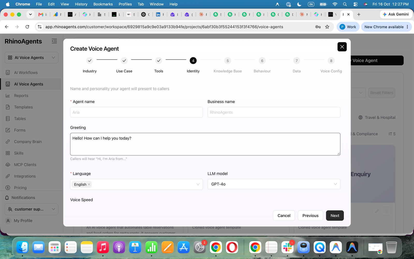Click the Ask Gemini button
This screenshot has height=259, width=414.
click(396, 14)
